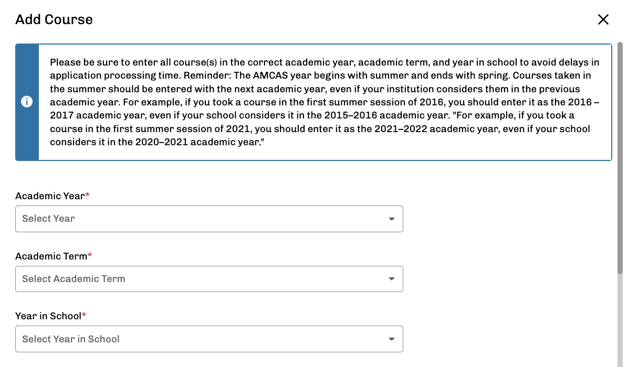Click the info icon in the blue banner
Image resolution: width=628 pixels, height=367 pixels.
27,102
